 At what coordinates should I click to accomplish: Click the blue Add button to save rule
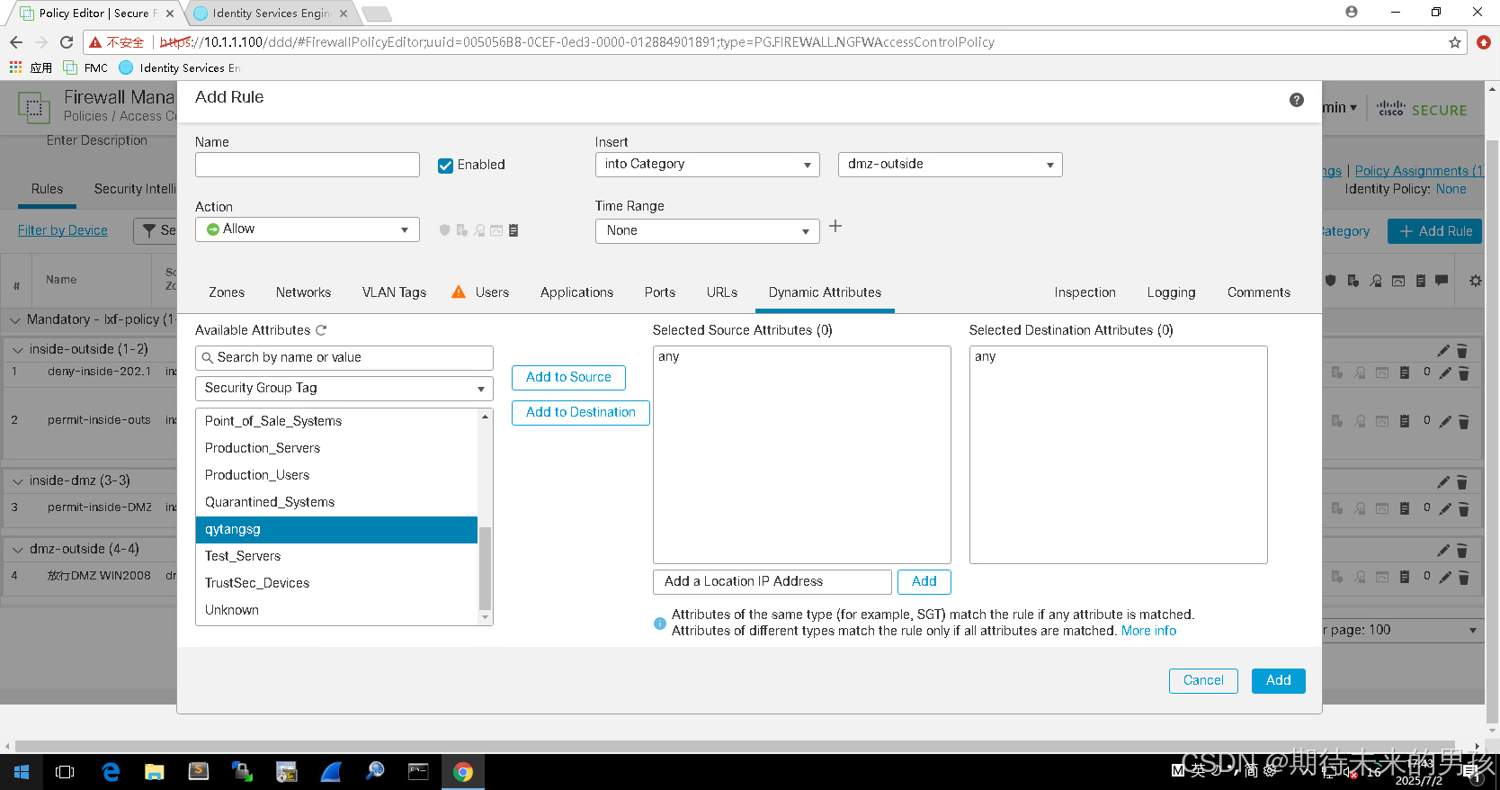click(x=1278, y=680)
